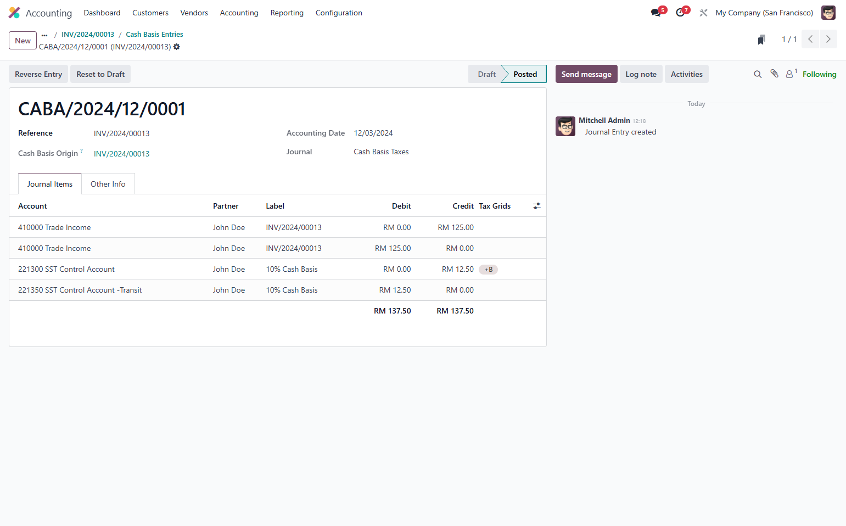Click Send message button

(x=586, y=74)
